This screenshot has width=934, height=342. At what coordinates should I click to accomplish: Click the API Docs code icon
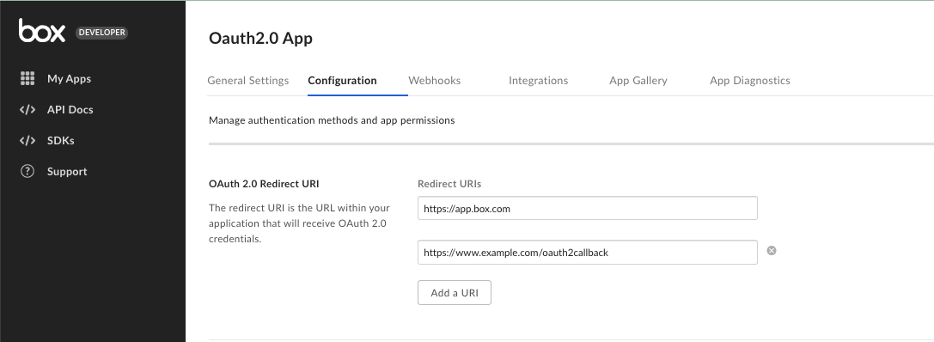[27, 110]
